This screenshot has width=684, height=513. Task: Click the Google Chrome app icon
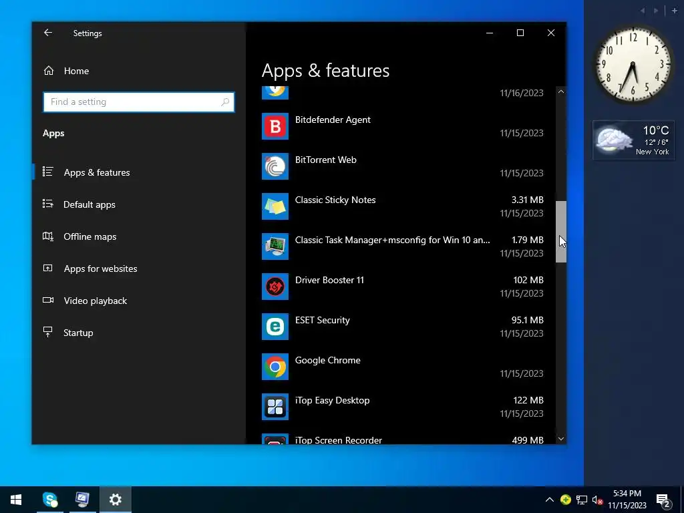coord(275,367)
